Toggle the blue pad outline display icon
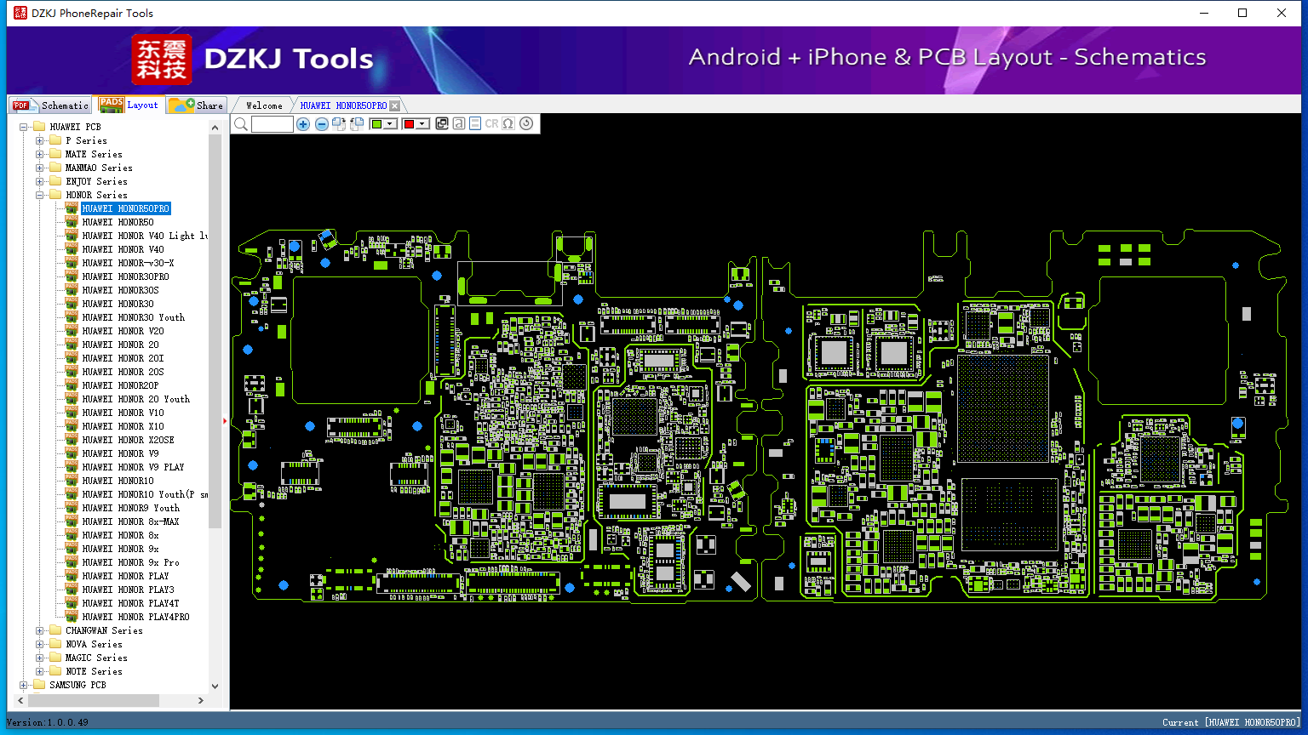The image size is (1308, 735). (x=475, y=124)
